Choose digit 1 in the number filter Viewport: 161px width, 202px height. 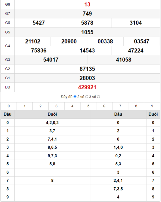click(x=25, y=106)
